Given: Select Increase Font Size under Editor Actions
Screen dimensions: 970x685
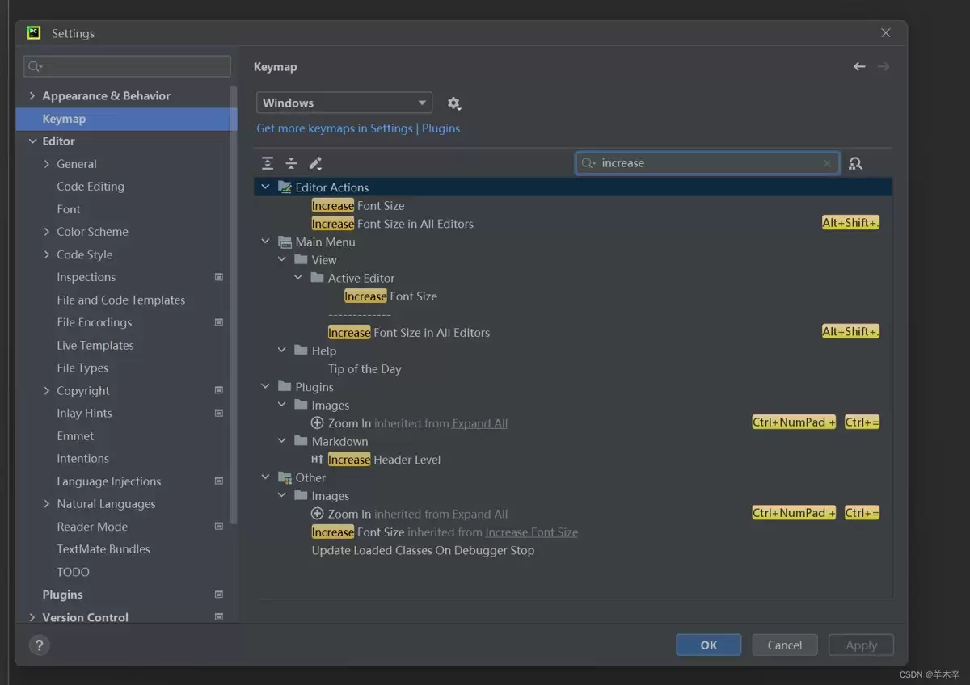Looking at the screenshot, I should pyautogui.click(x=358, y=205).
